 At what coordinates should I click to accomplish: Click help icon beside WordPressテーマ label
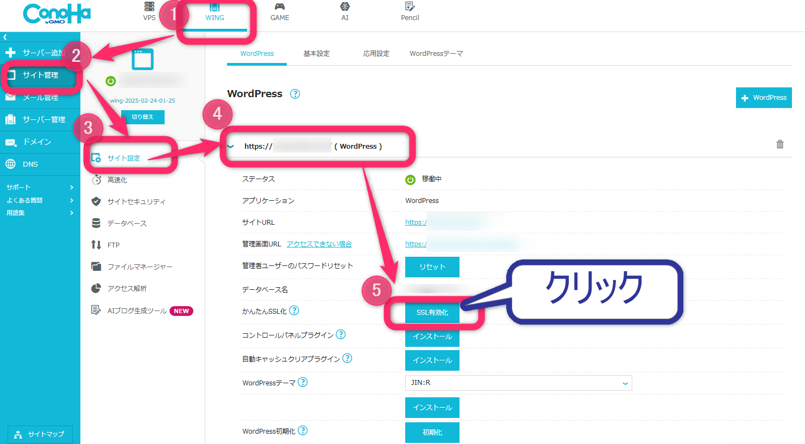pyautogui.click(x=303, y=382)
